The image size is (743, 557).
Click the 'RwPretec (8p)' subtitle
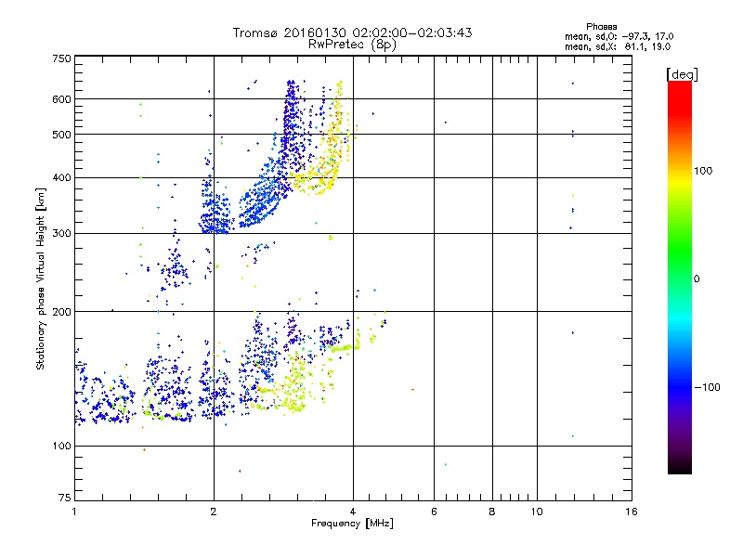(x=352, y=45)
